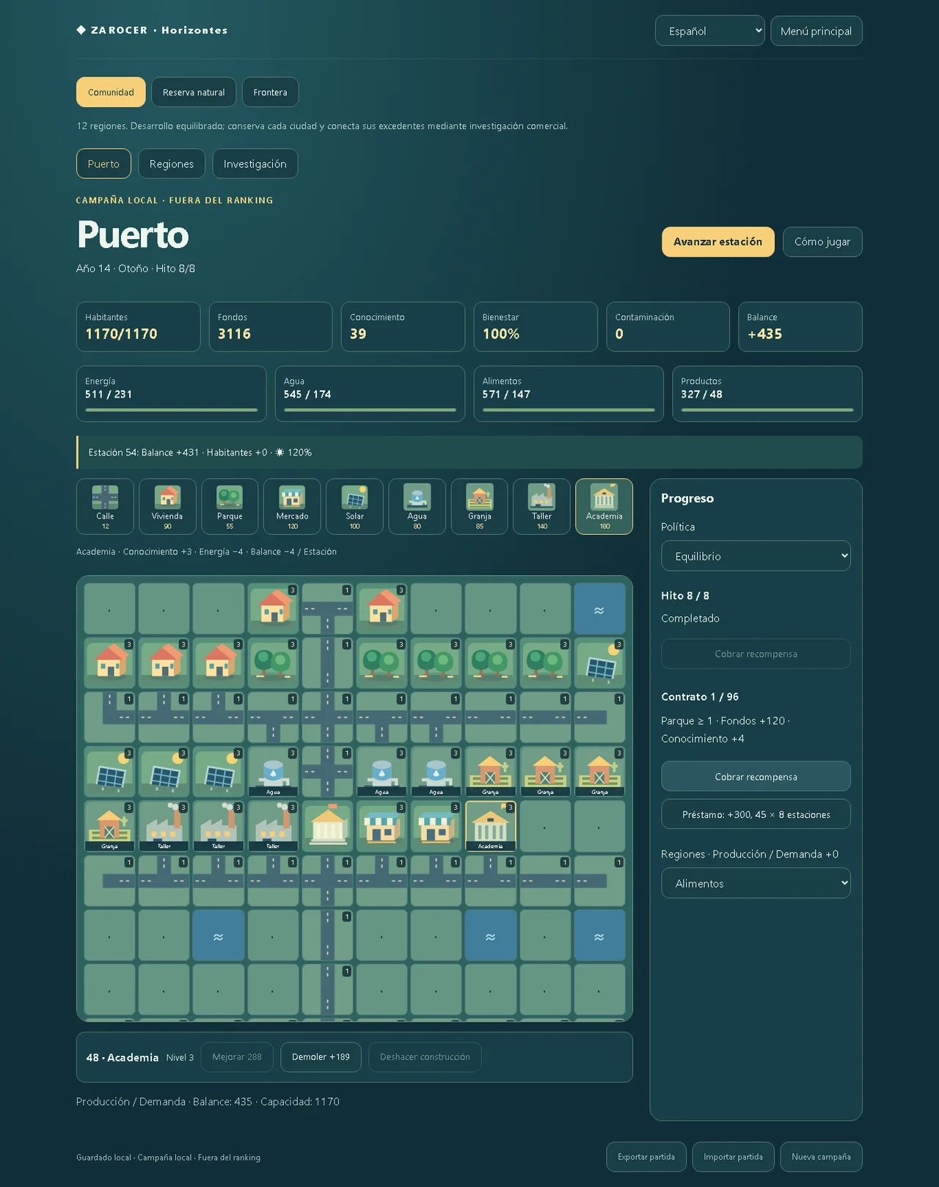
Task: Select the park tile next to the three houses
Action: [273, 663]
